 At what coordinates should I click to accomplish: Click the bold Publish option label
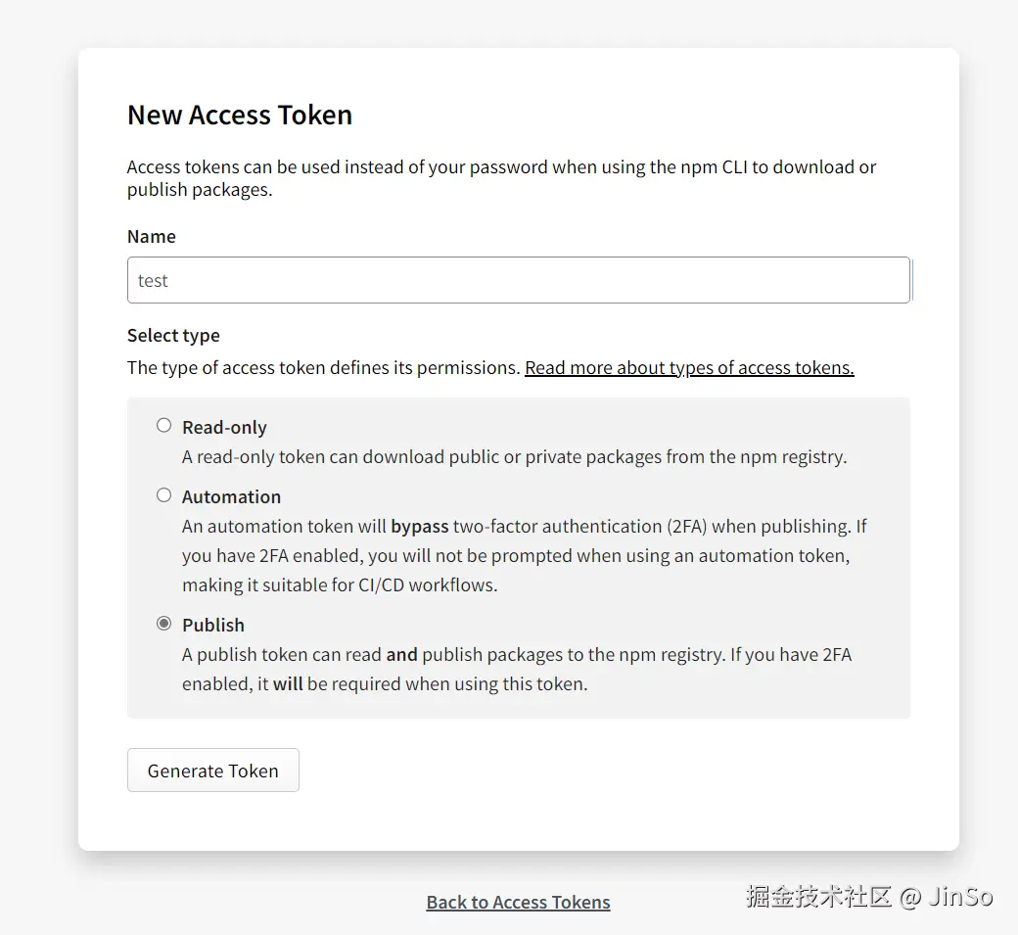point(213,626)
